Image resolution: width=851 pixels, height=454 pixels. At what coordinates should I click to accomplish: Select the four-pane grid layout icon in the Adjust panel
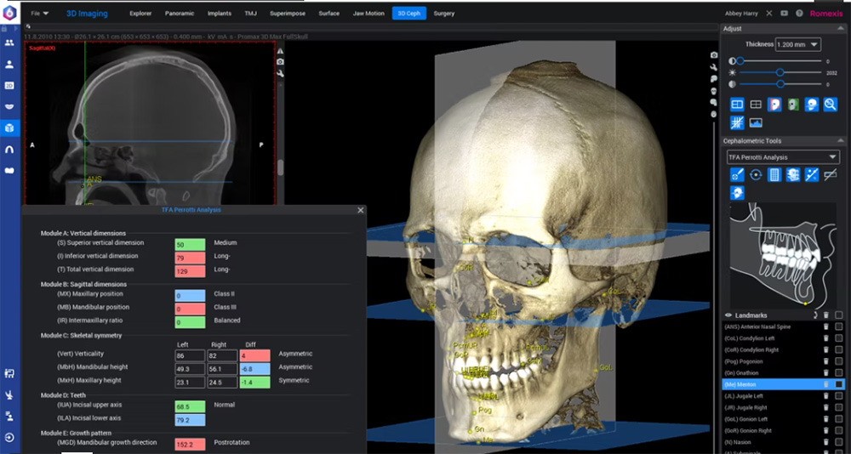pos(756,104)
